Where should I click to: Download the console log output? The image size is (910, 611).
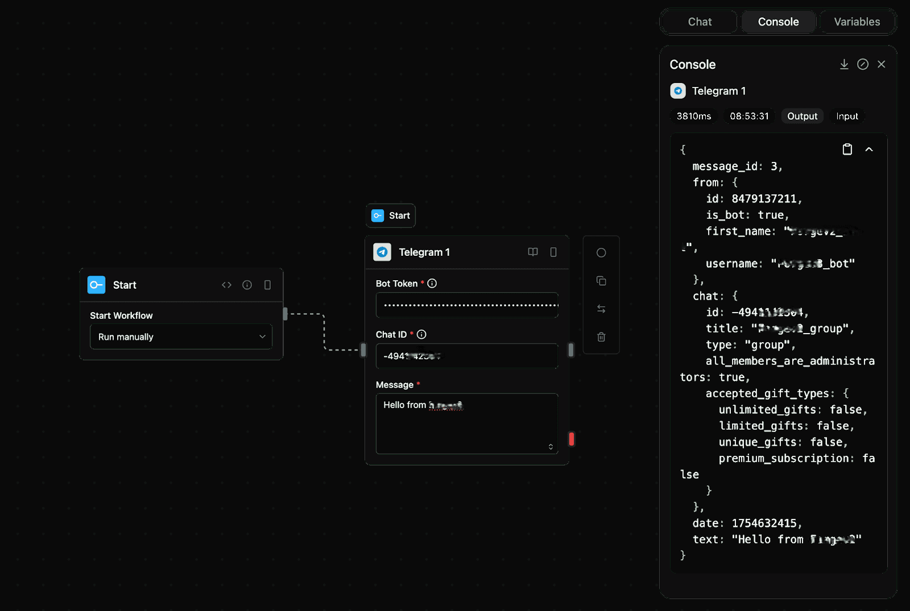point(844,64)
